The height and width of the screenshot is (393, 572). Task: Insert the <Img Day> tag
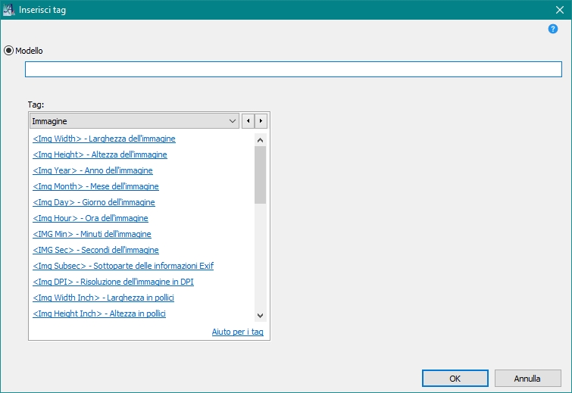click(x=94, y=202)
